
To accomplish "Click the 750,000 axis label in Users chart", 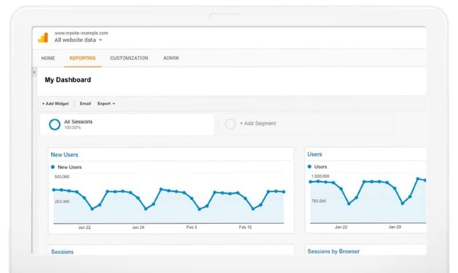I will 319,201.
